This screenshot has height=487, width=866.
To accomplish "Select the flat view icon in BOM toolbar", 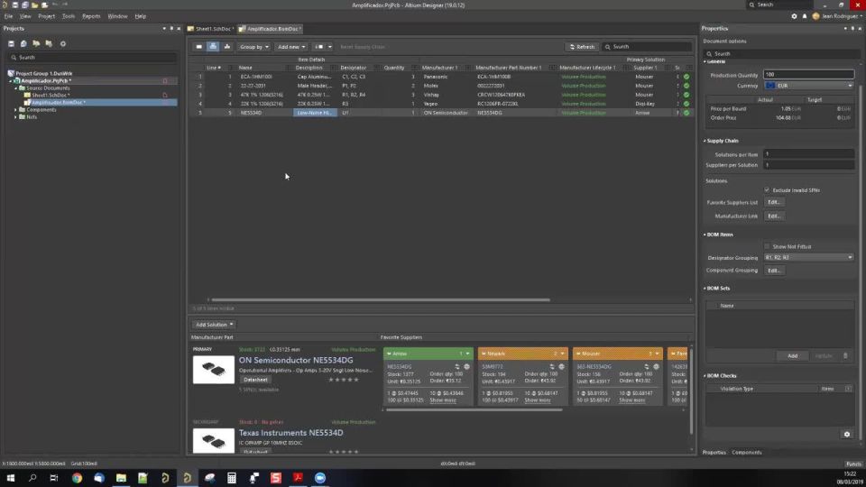I will pyautogui.click(x=198, y=47).
